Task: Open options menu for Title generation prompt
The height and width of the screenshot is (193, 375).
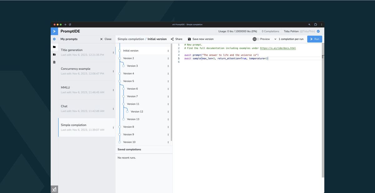Action: point(113,53)
